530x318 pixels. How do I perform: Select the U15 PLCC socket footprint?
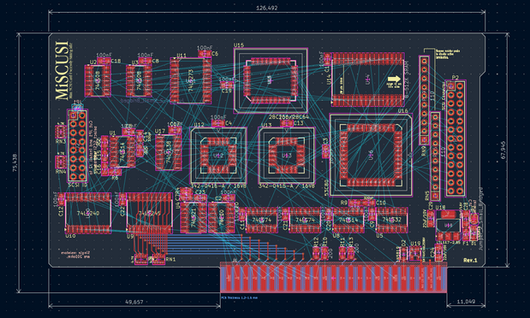[271, 80]
